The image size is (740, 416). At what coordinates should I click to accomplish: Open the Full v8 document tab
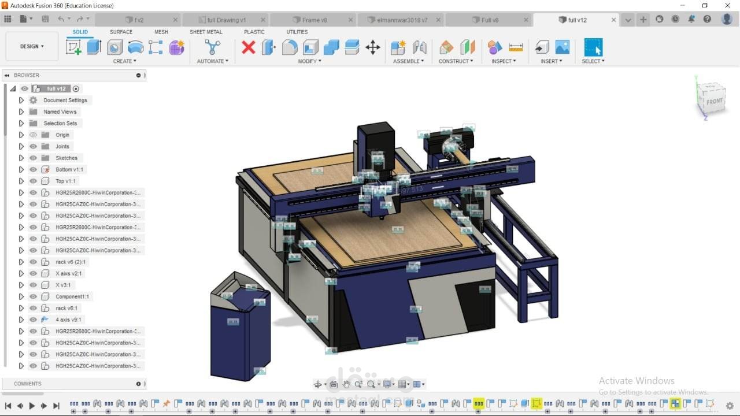click(x=490, y=19)
